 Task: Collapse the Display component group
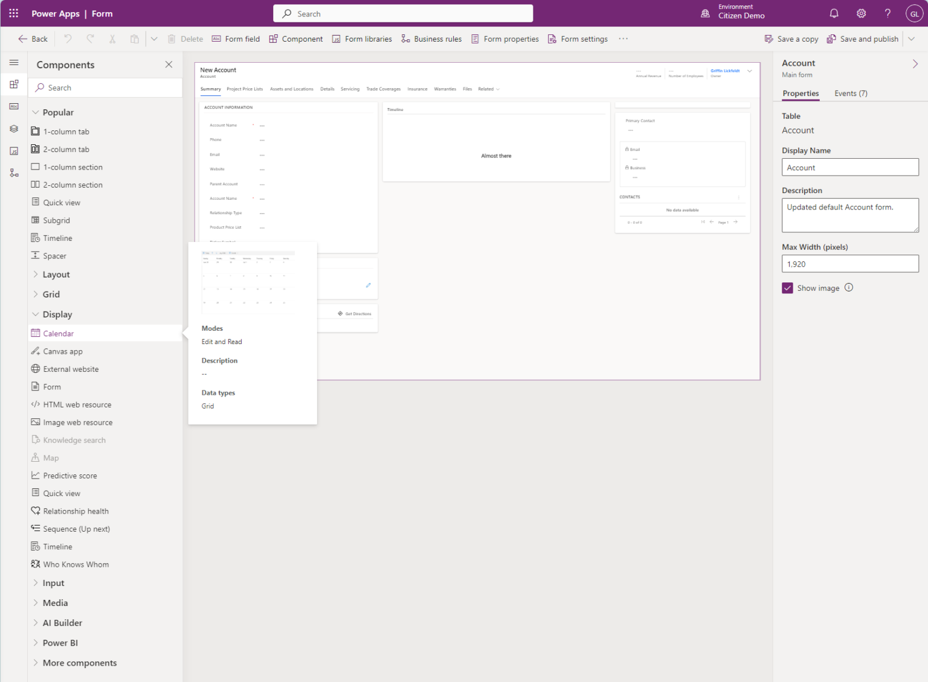tap(36, 314)
